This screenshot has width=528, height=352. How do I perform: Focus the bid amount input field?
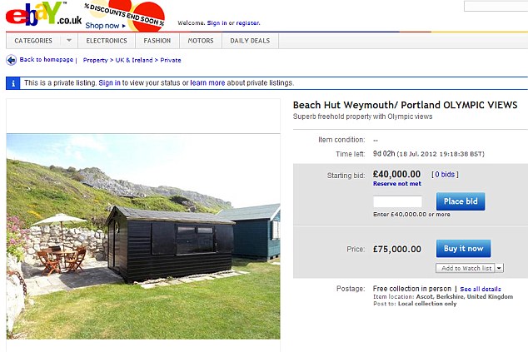tap(397, 201)
